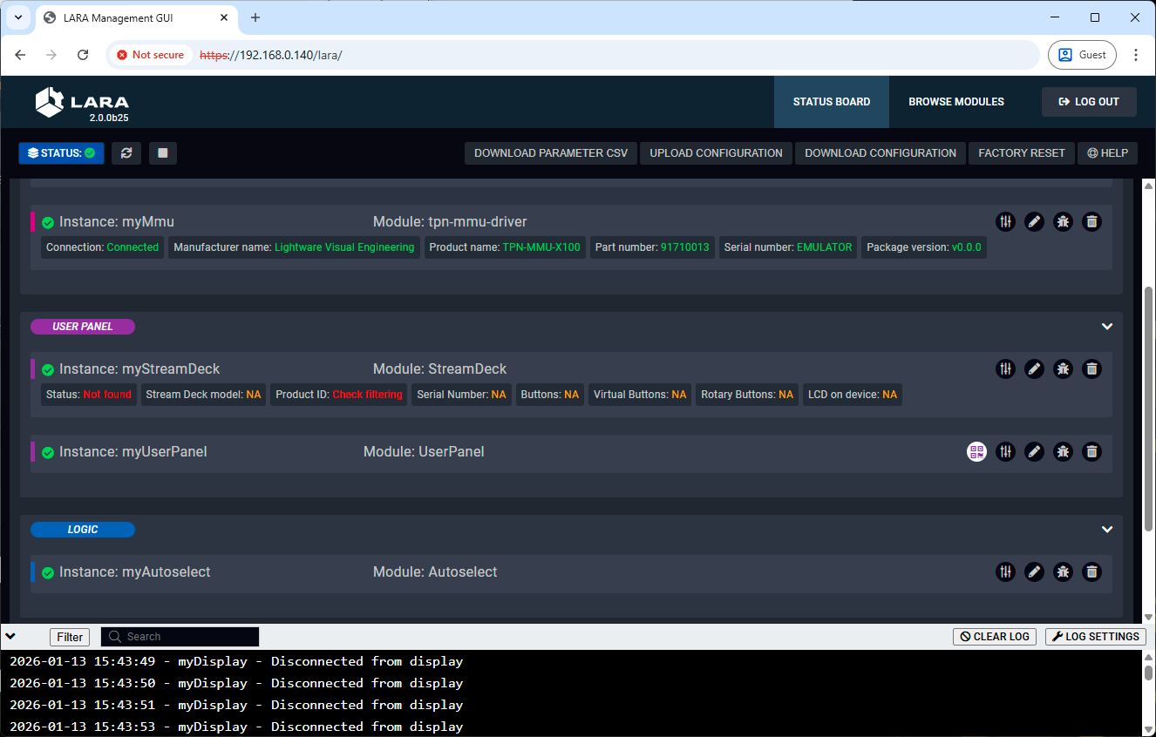Open the debug bug icon for myAutoselect
Image resolution: width=1156 pixels, height=737 pixels.
[x=1063, y=571]
